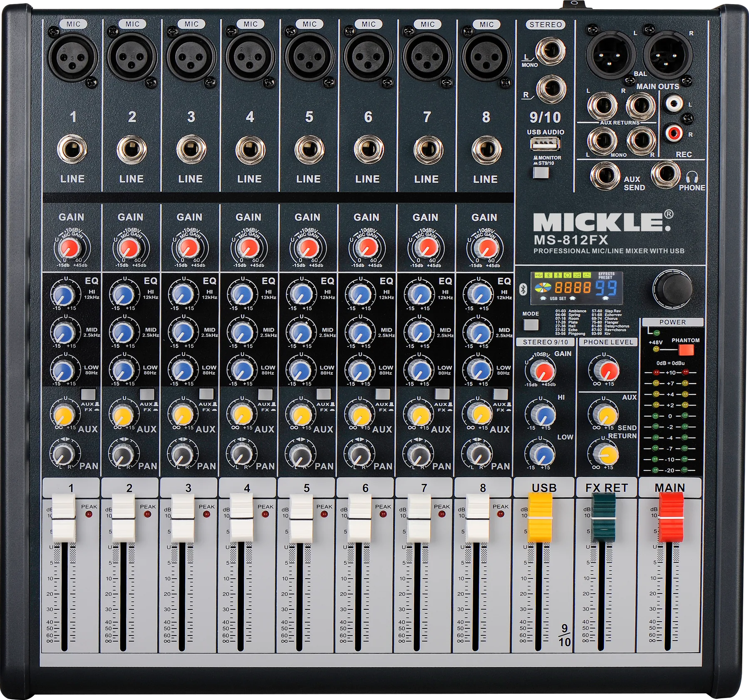Click the channel 8 white fader
Screen dimensions: 749x700
point(477,518)
